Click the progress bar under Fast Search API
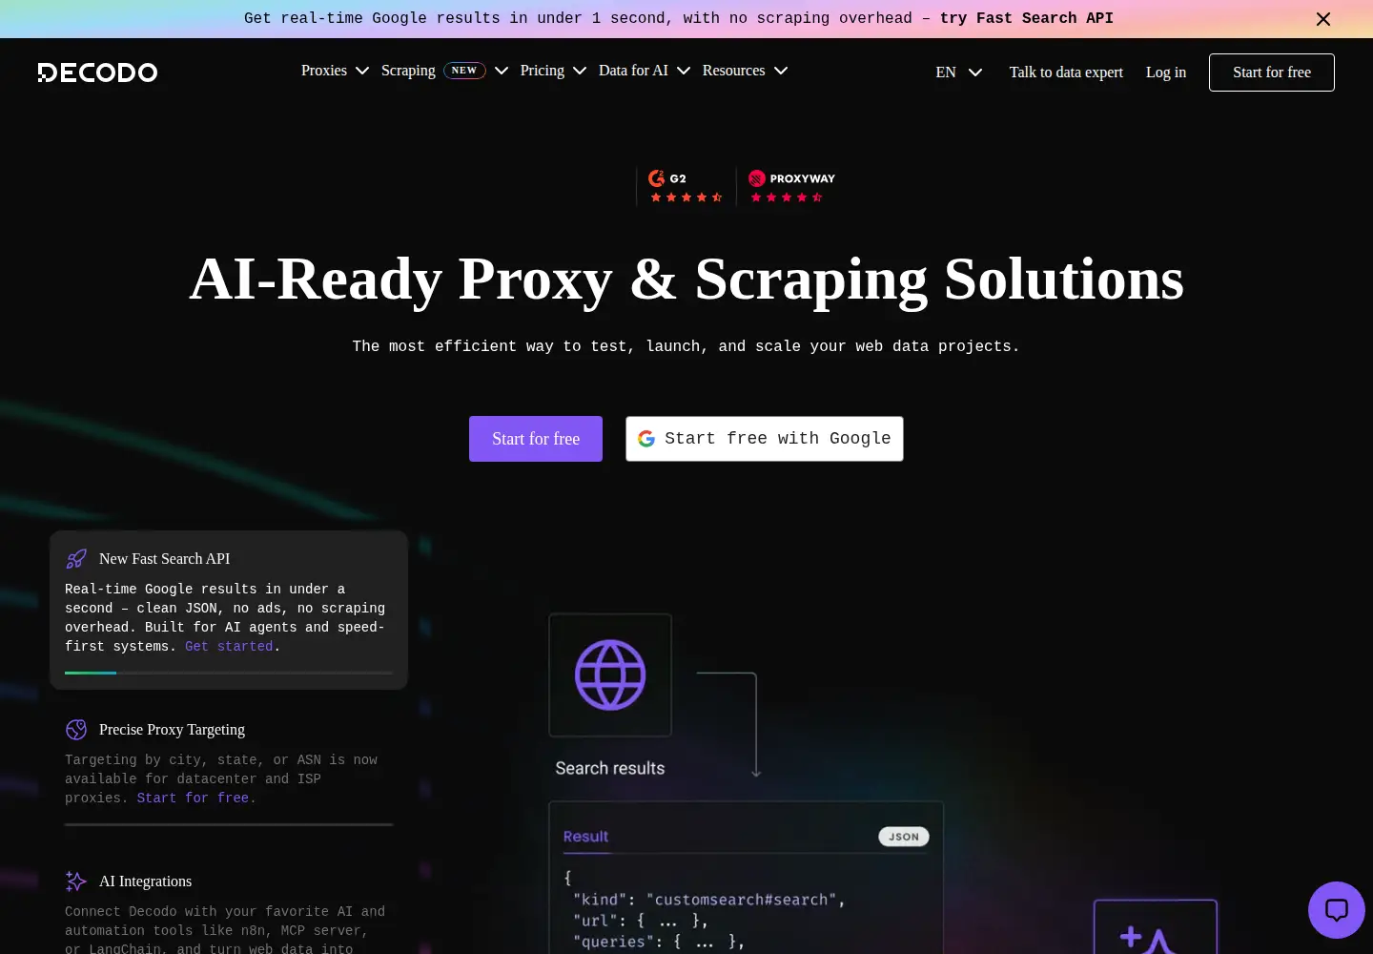The width and height of the screenshot is (1373, 954). coord(229,673)
